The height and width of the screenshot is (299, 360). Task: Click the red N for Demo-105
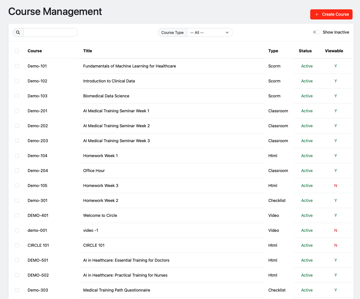point(336,186)
